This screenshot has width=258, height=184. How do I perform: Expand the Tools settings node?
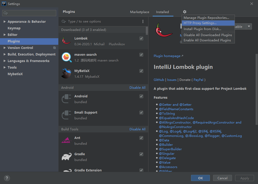pos(5,68)
